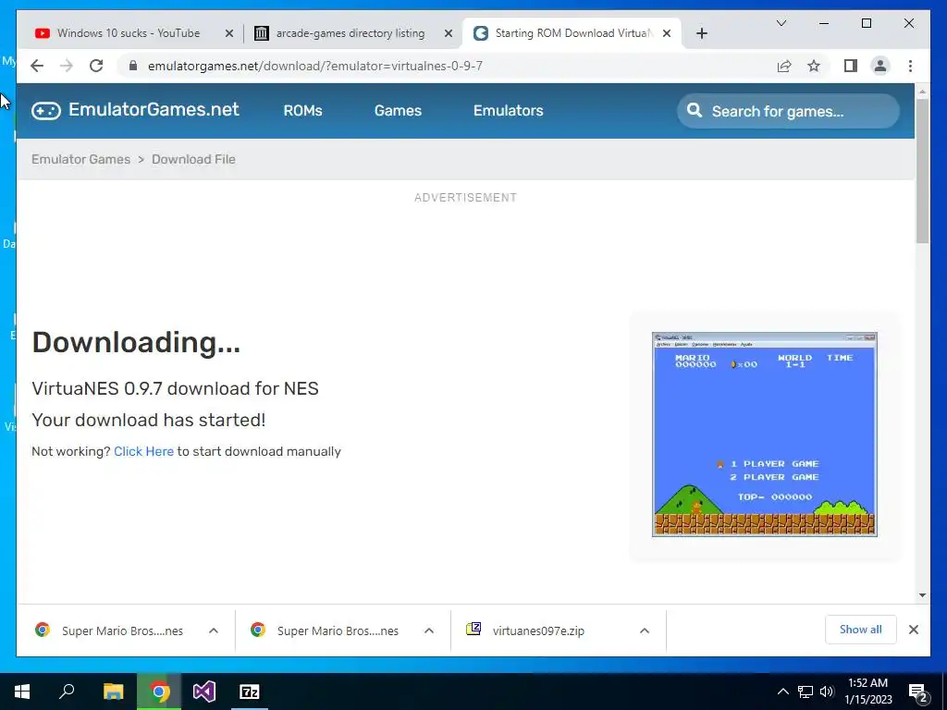Close the arcade-games directory listing tab
947x710 pixels.
449,33
